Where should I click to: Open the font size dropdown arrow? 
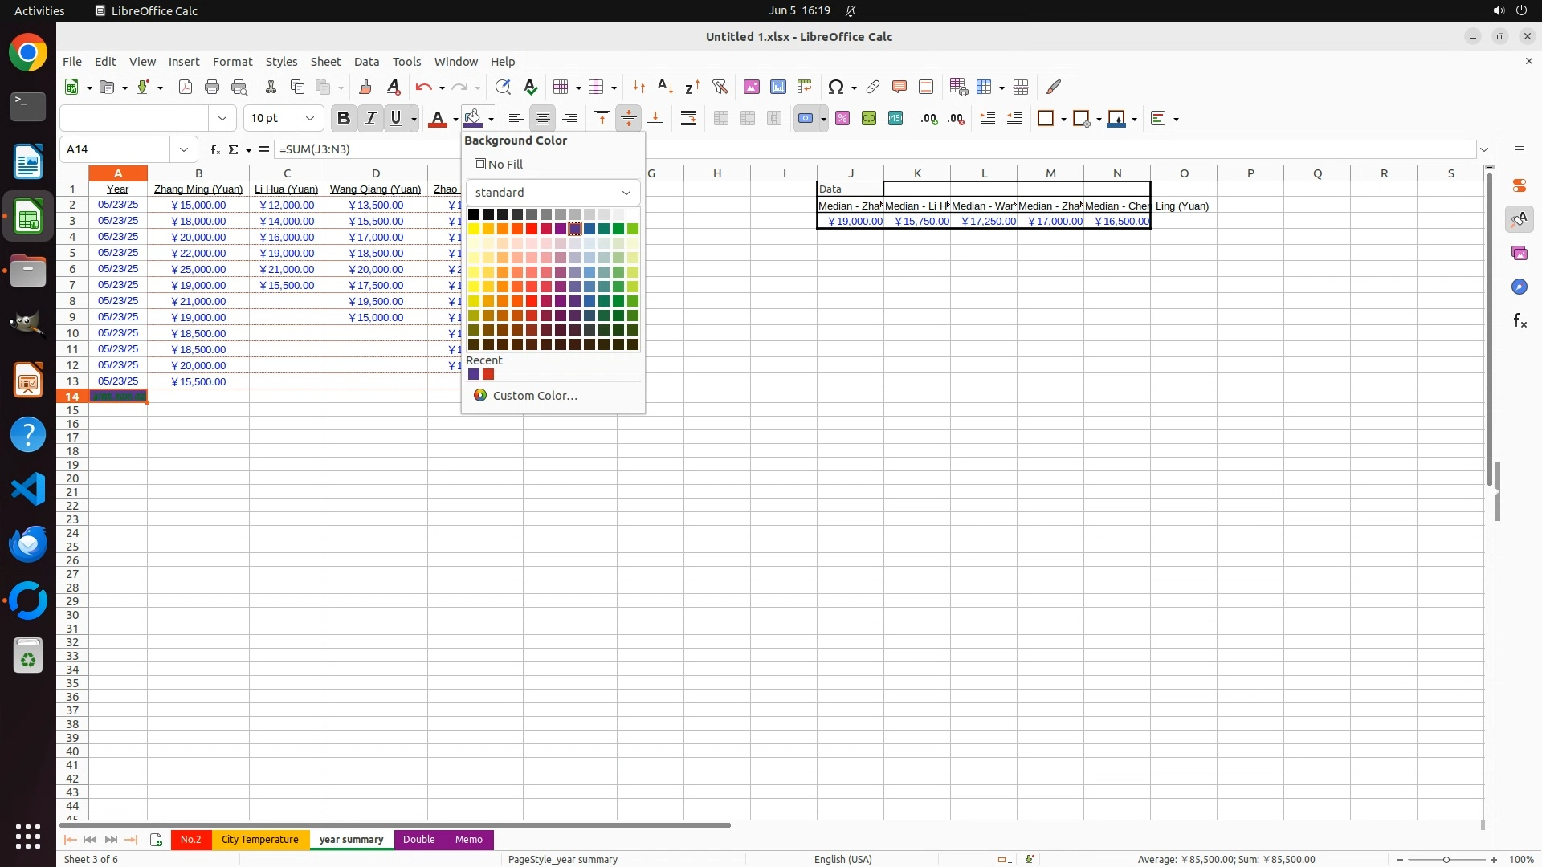pos(309,119)
